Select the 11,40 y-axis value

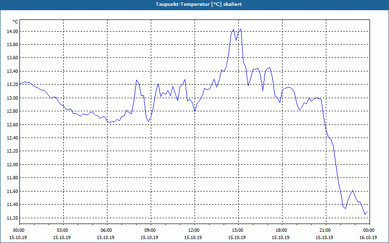coord(12,205)
